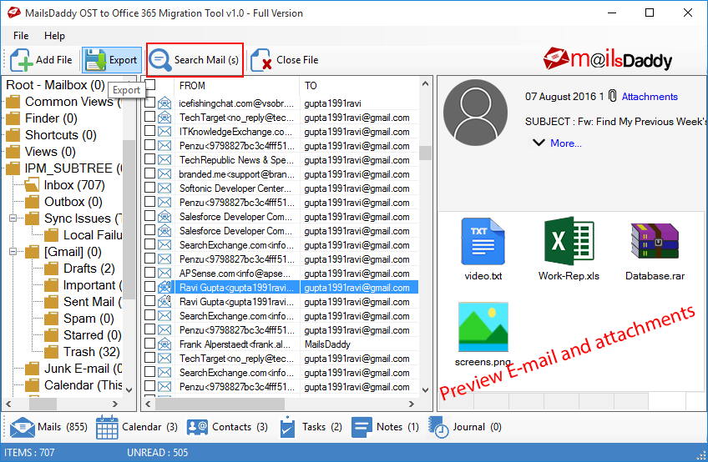Image resolution: width=708 pixels, height=462 pixels.
Task: Tick checkbox for icefishingchat.com mail
Action: (150, 103)
